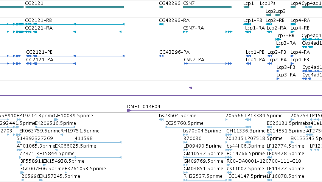Select the LP09428.5prime EST label

pos(285,154)
